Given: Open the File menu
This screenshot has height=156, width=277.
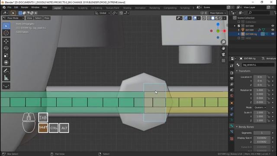Looking at the screenshot, I should tap(9, 7).
